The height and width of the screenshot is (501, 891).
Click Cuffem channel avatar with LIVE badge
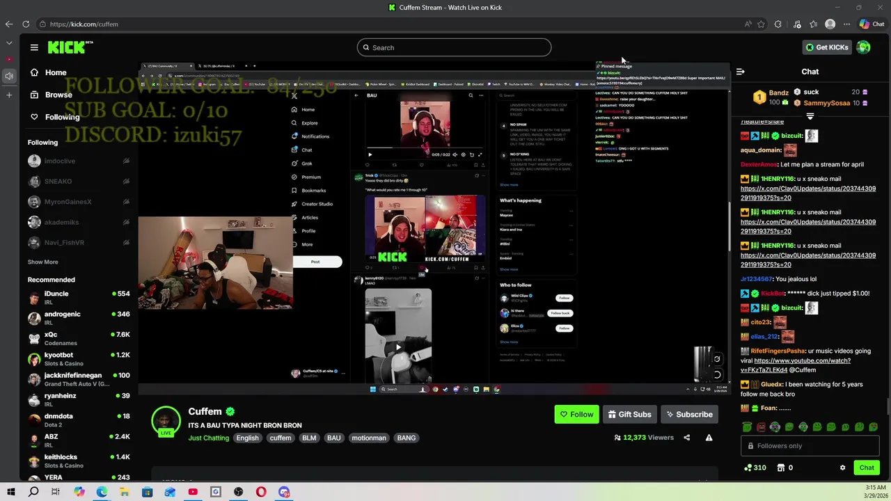(x=166, y=421)
